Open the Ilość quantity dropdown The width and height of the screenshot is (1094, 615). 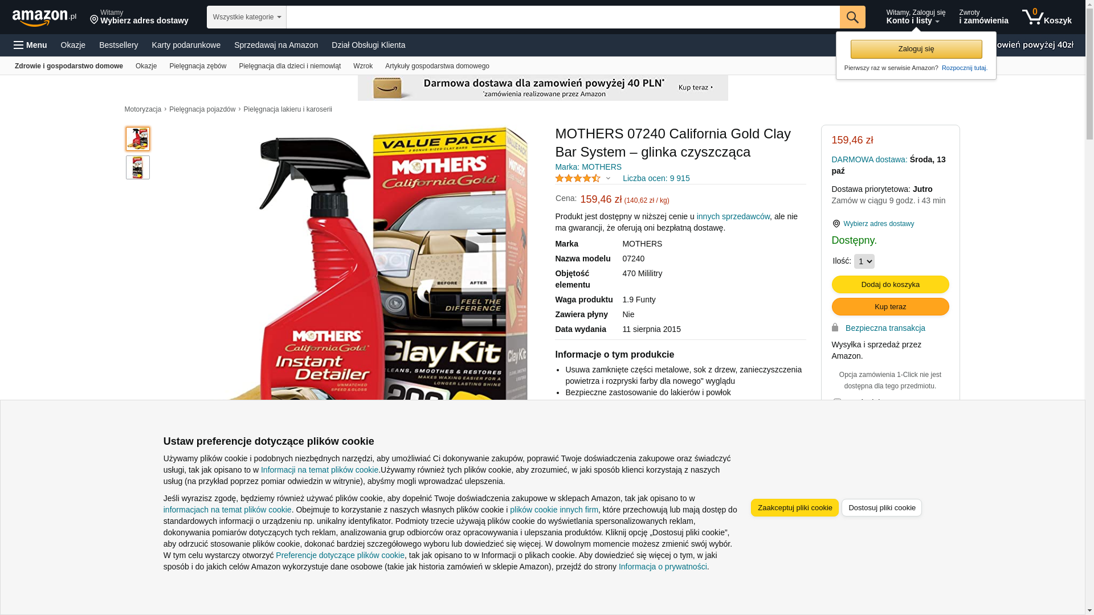point(864,261)
